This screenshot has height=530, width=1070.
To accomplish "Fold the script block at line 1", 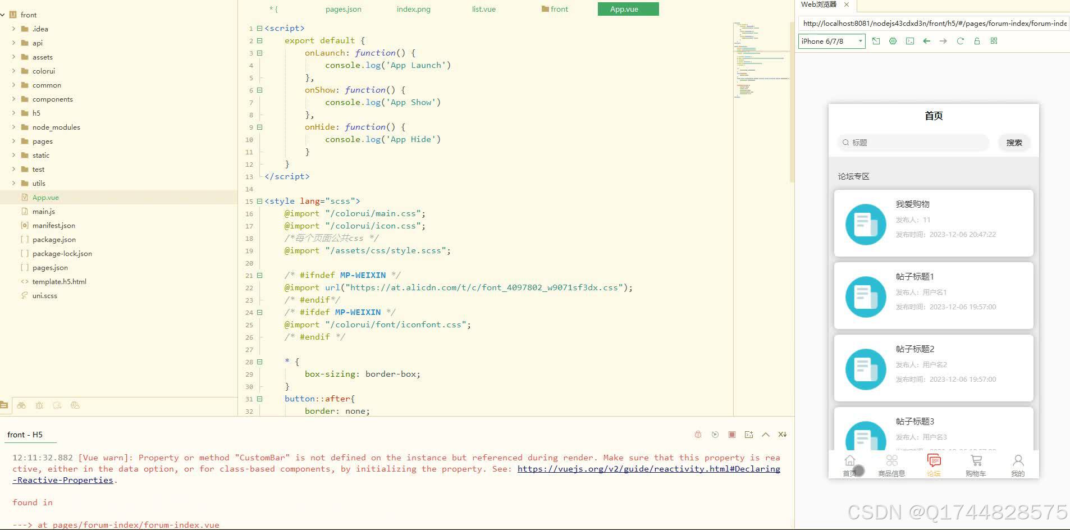I will click(x=259, y=28).
